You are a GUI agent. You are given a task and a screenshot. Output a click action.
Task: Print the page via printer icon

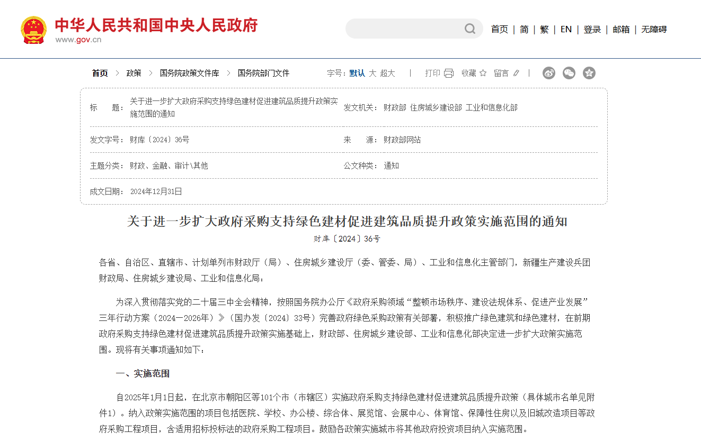tap(449, 73)
